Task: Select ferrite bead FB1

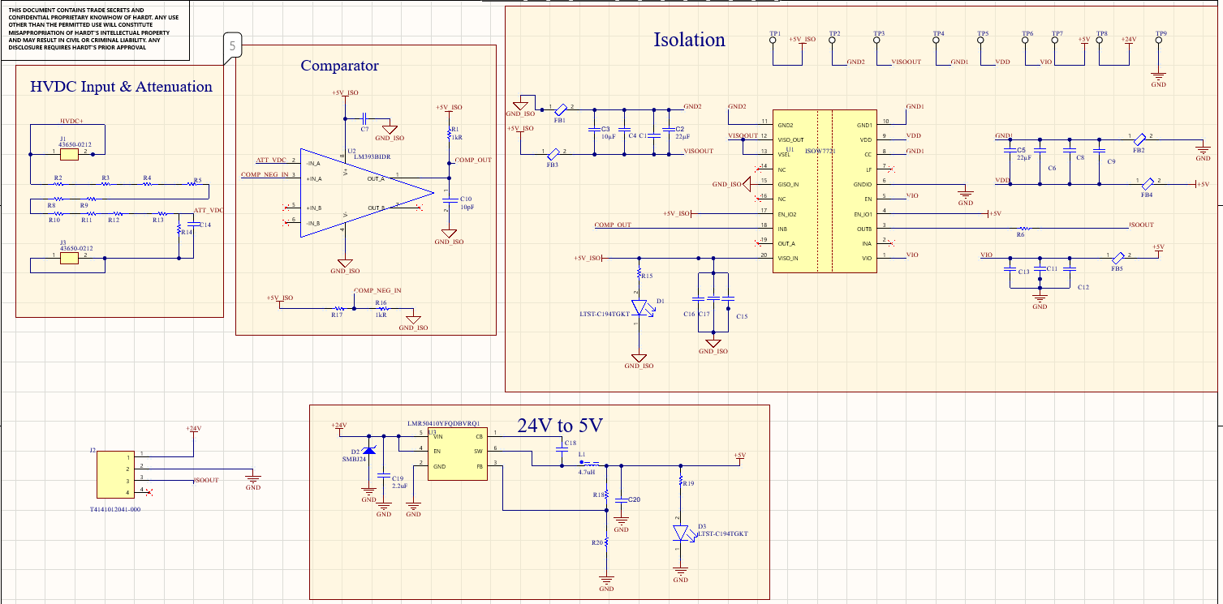Action: click(560, 109)
